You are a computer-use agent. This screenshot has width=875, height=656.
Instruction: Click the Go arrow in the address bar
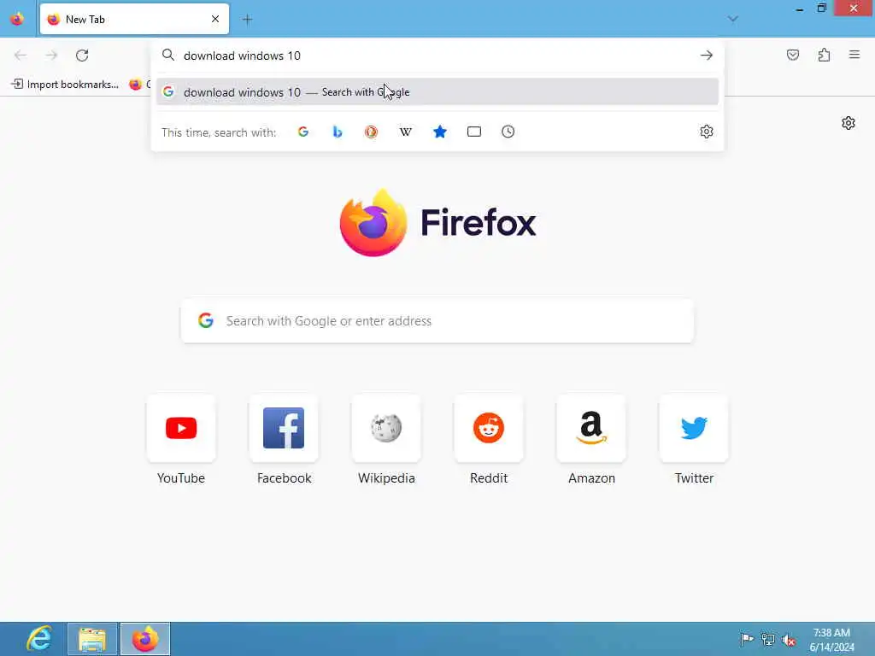coord(707,56)
